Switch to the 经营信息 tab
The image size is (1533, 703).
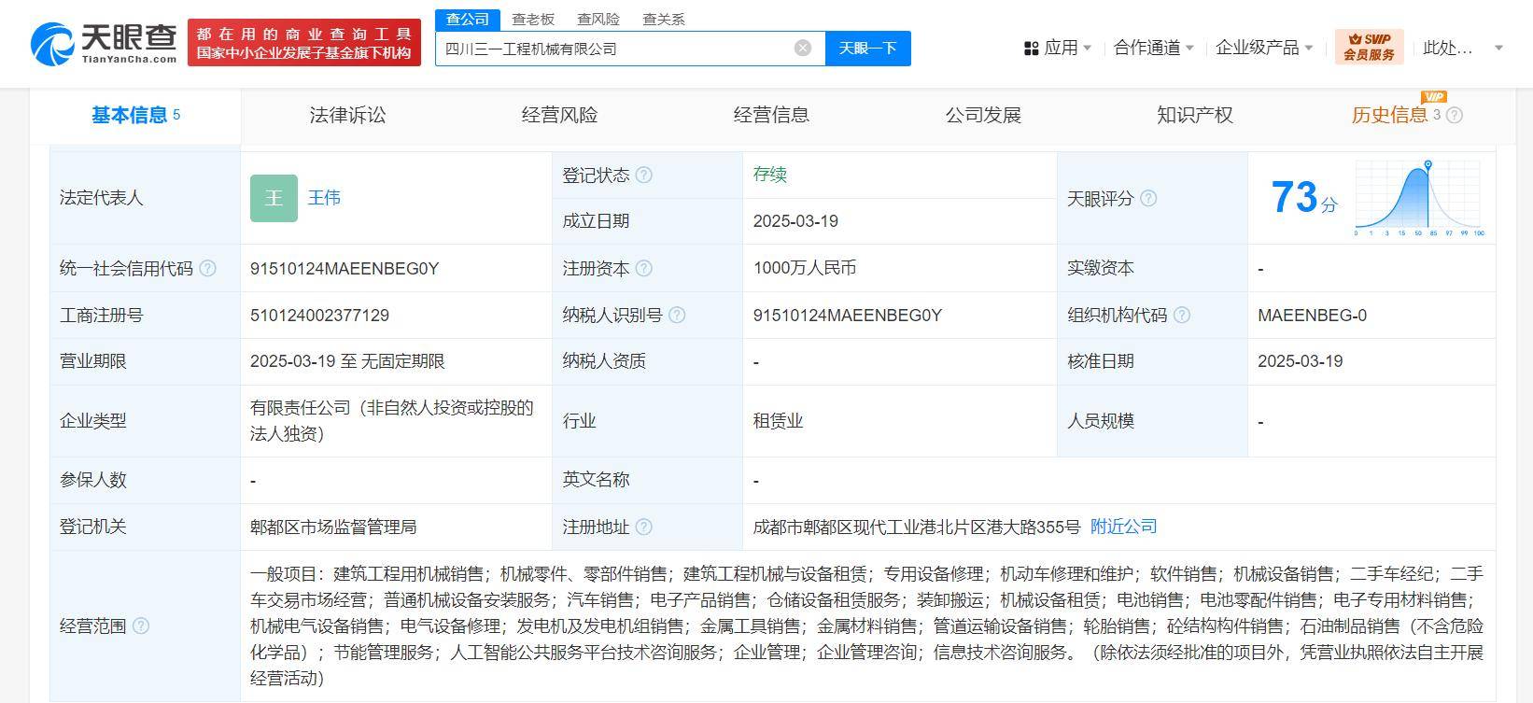[x=771, y=115]
